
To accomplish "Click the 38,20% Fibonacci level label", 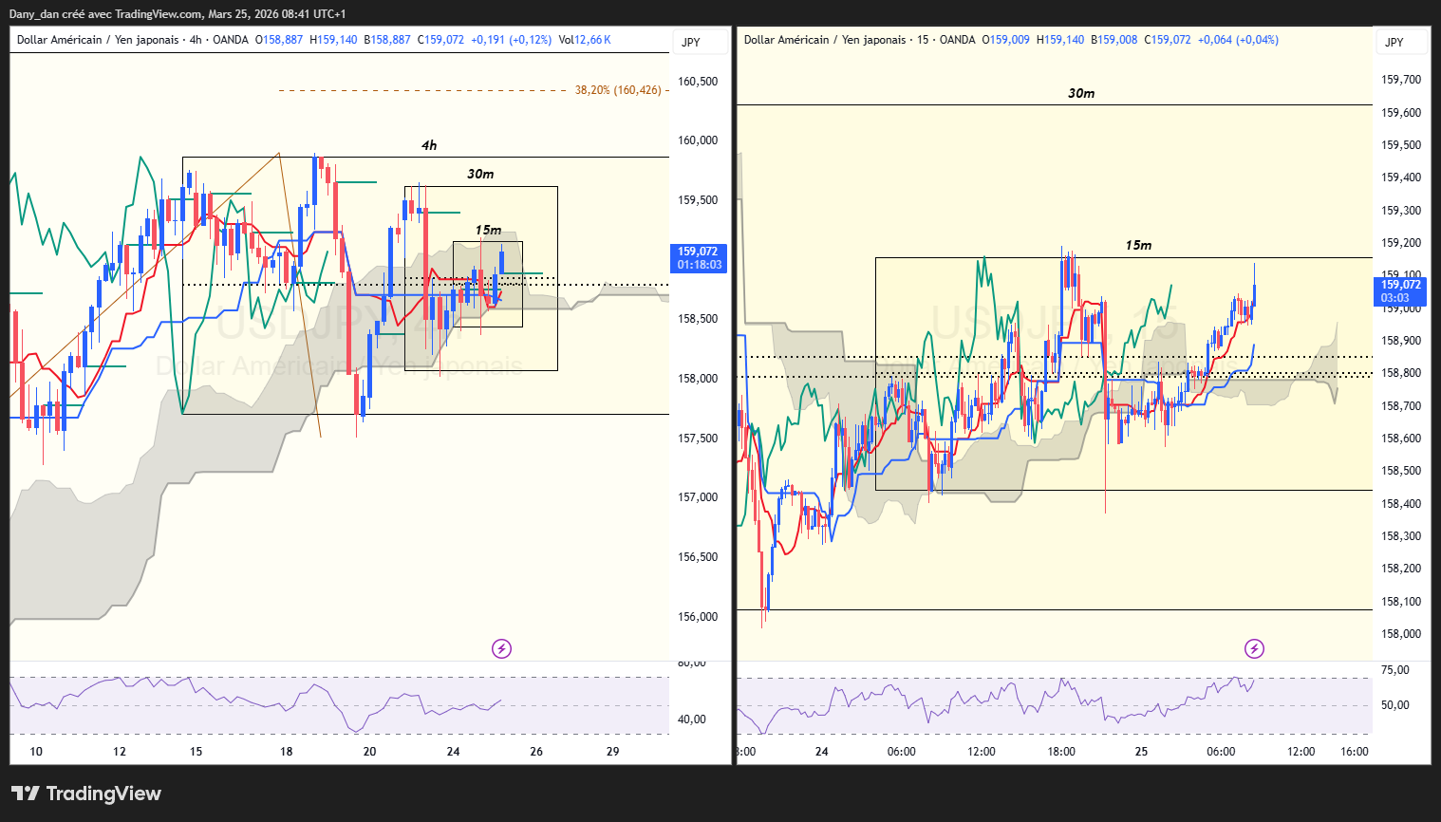I will click(x=617, y=90).
